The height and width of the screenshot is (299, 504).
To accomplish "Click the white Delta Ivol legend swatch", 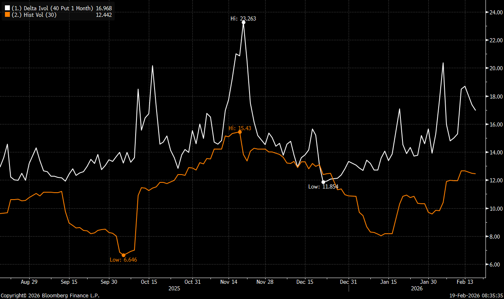I will coord(7,8).
